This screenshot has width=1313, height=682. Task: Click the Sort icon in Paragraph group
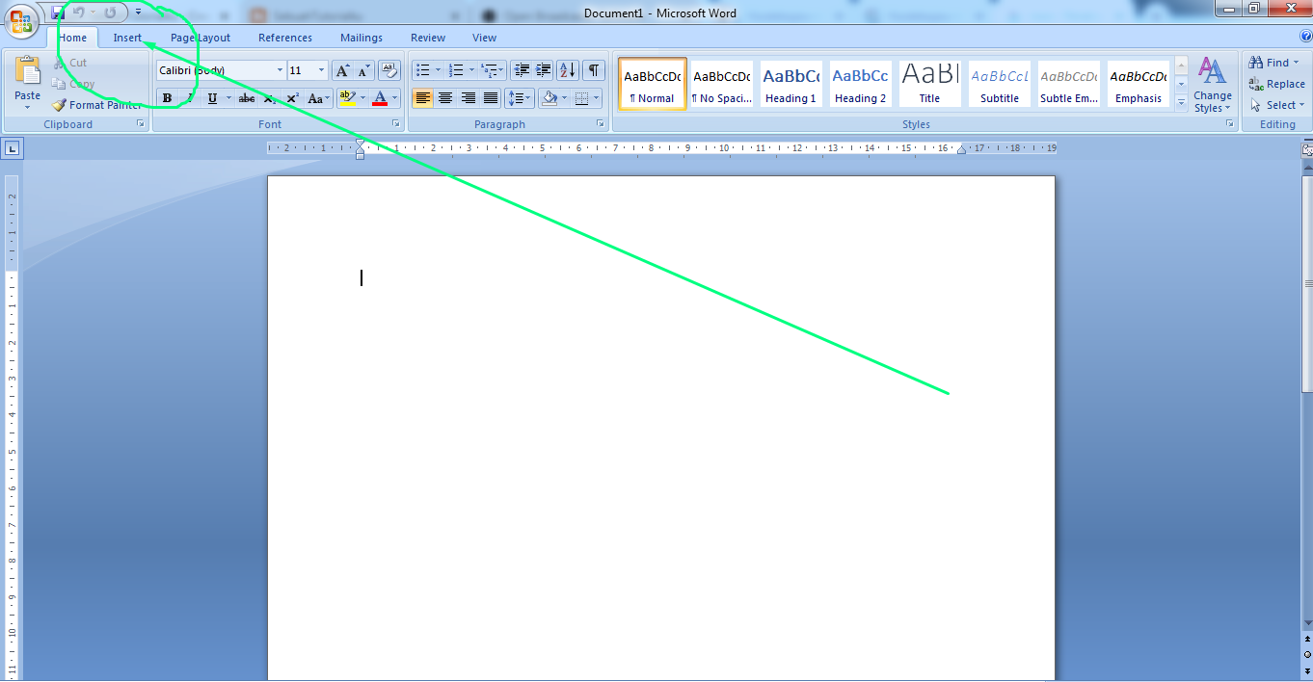tap(567, 69)
